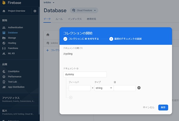Screen dimensions: 179x121
Task: Click the ie4bike Firestore database icon
Action: 48,43
